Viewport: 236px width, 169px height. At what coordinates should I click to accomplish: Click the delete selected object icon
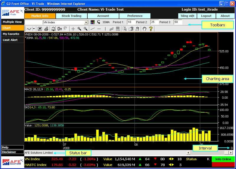tap(131, 29)
